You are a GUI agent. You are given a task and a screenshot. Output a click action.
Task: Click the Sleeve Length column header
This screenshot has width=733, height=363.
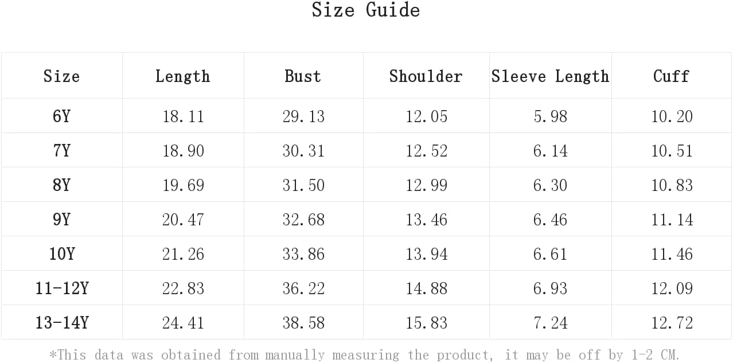[x=550, y=76]
